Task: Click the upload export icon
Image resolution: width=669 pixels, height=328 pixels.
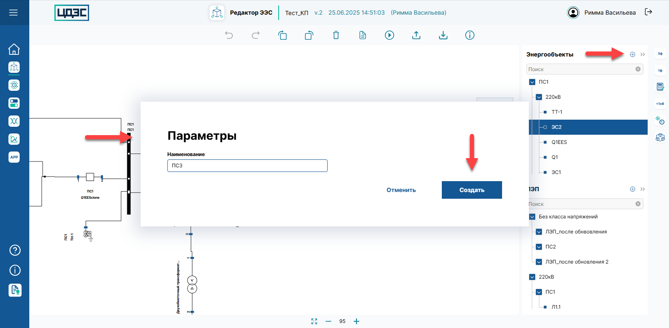Action: [416, 35]
